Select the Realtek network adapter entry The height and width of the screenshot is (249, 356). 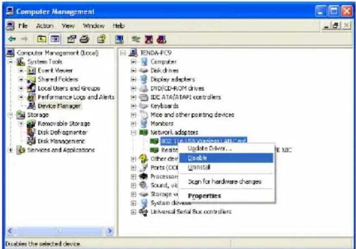169,150
